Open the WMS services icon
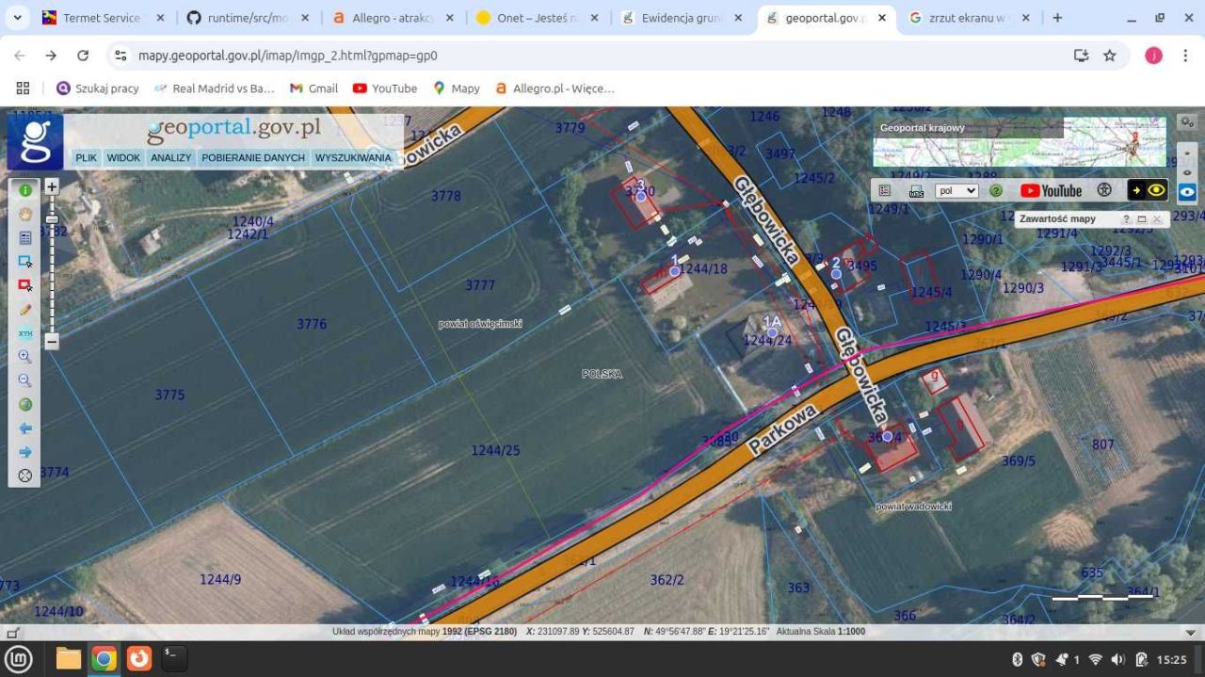 click(916, 191)
